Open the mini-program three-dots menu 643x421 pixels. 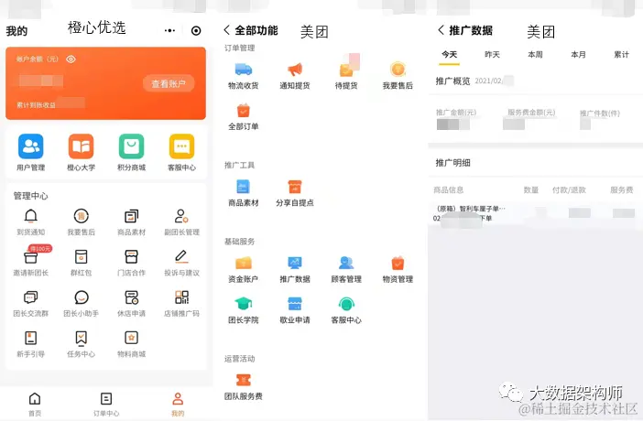pyautogui.click(x=169, y=31)
